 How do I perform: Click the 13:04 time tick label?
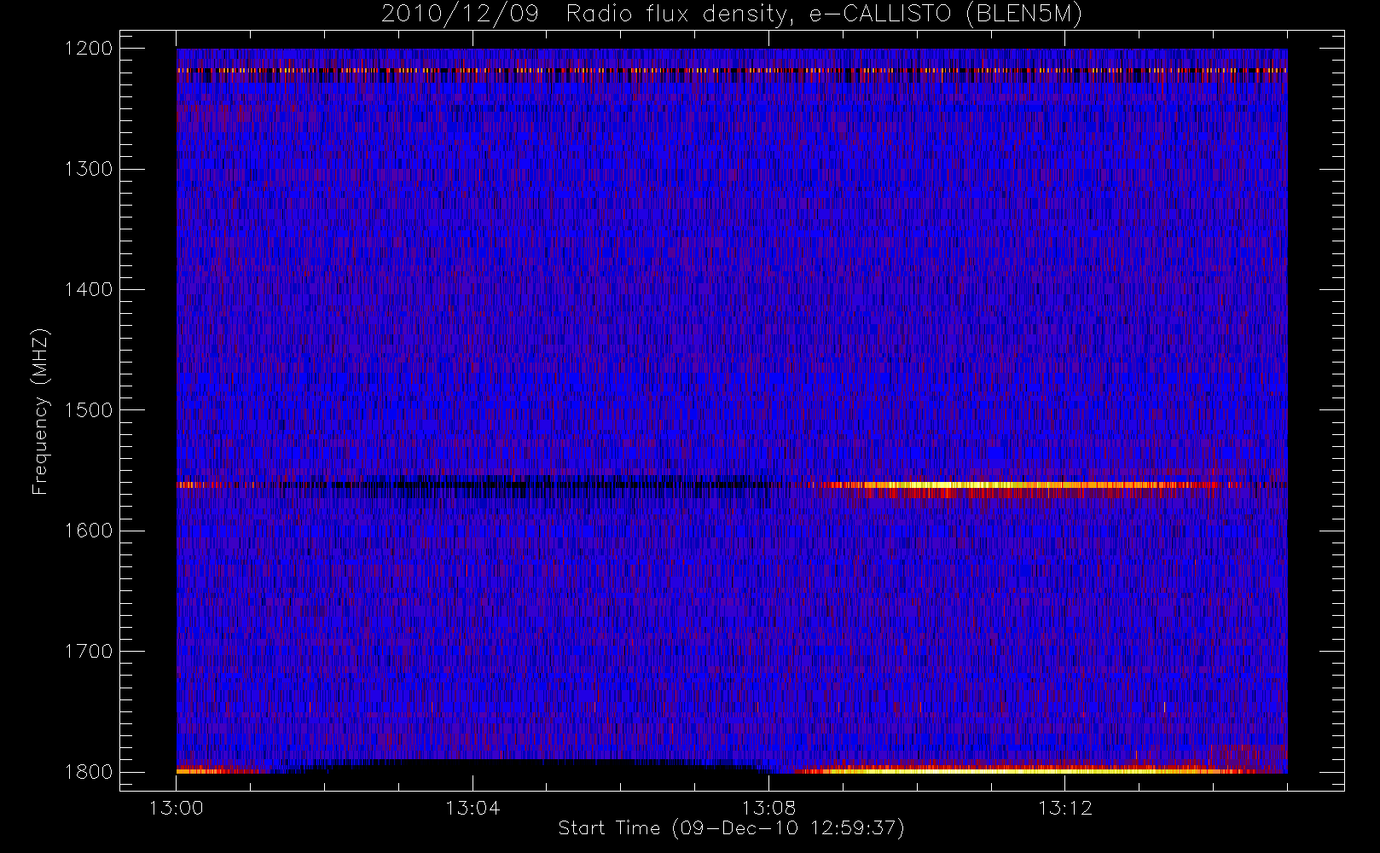473,808
